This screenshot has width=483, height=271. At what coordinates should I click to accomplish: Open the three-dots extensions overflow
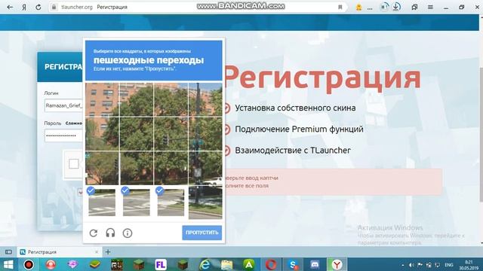(x=370, y=8)
